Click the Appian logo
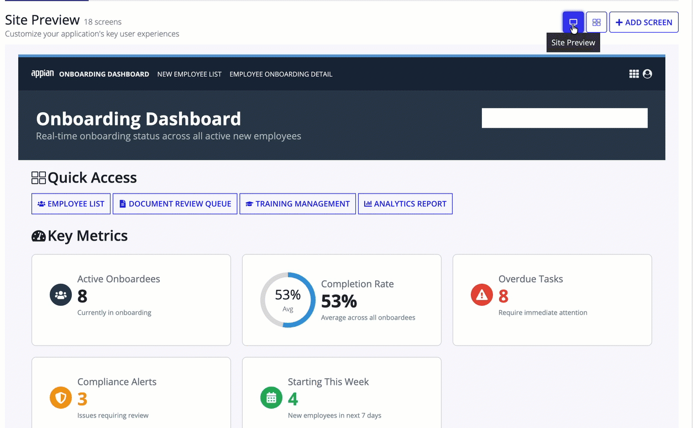Image resolution: width=693 pixels, height=428 pixels. [43, 74]
